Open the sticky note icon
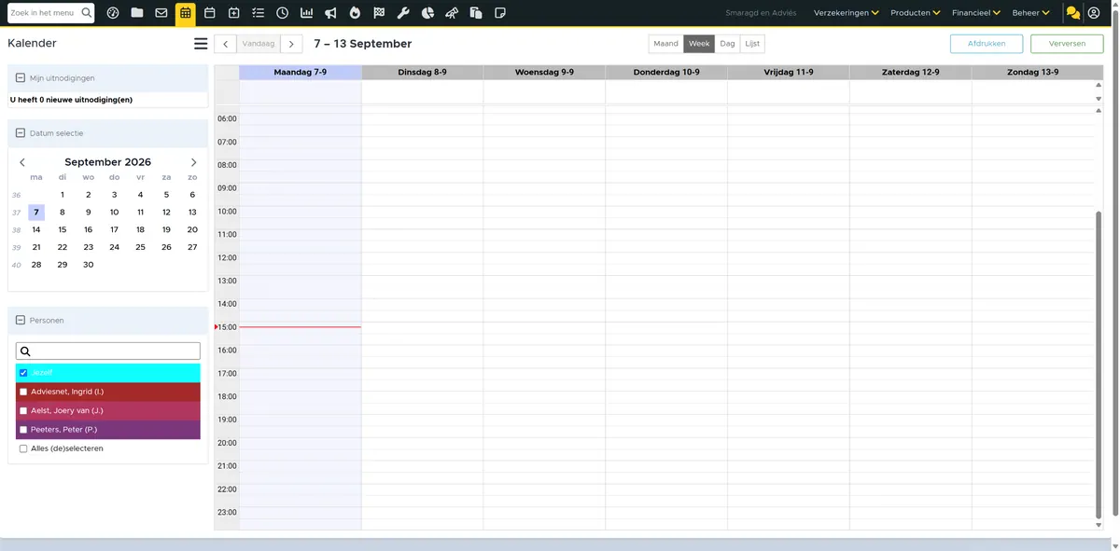1120x551 pixels. tap(500, 13)
